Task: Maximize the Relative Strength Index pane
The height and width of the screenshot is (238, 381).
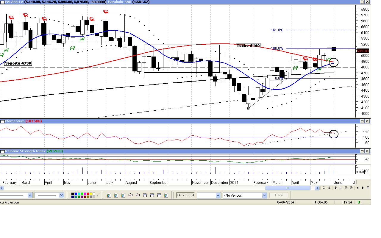Action: tap(363, 151)
